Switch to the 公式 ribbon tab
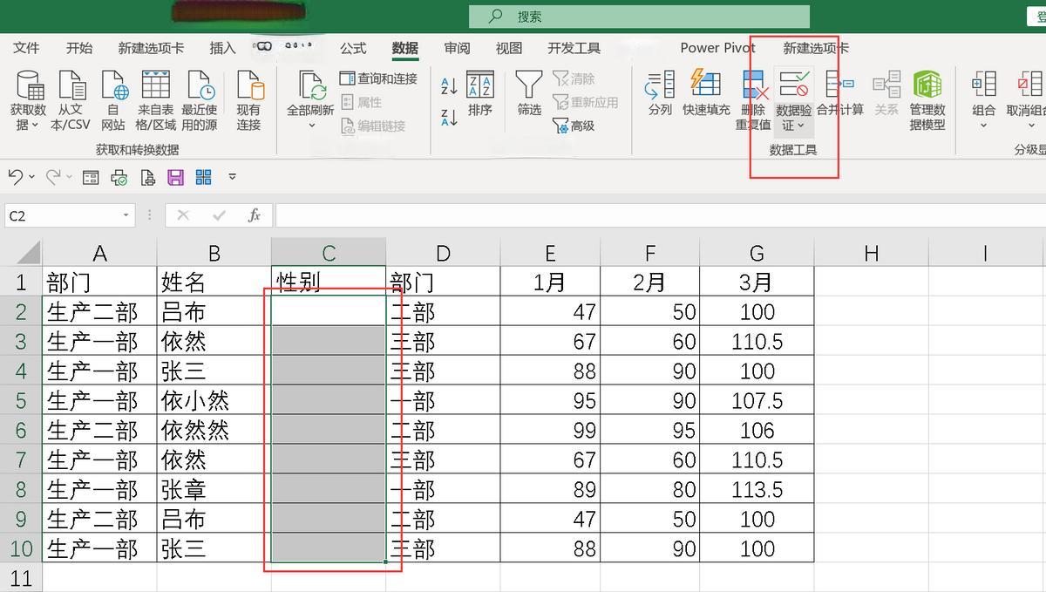 (353, 48)
